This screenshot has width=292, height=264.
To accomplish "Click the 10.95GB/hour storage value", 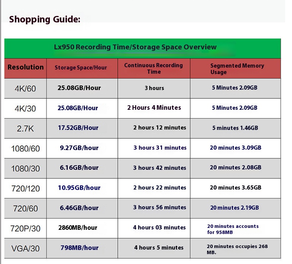I will (x=79, y=188).
